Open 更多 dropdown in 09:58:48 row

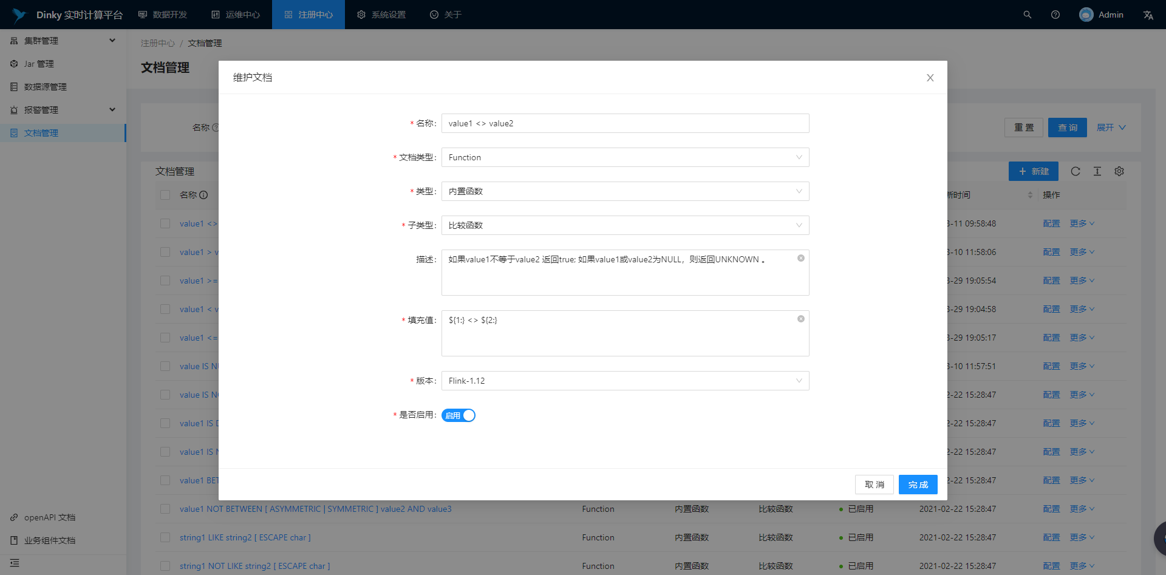tap(1082, 223)
